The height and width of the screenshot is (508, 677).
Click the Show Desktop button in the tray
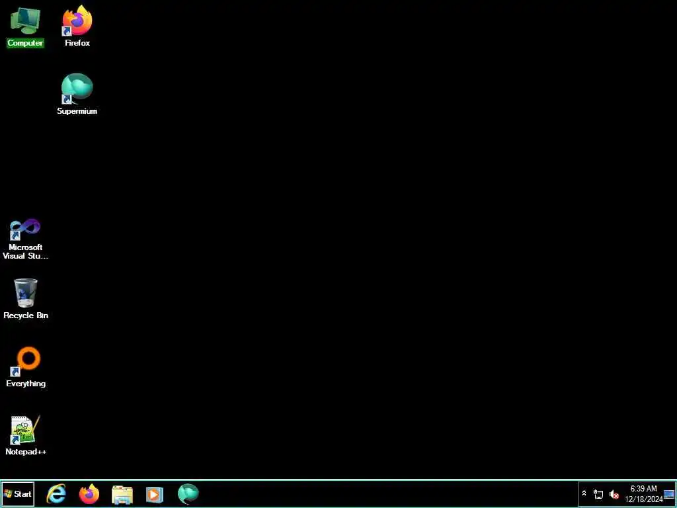click(669, 494)
